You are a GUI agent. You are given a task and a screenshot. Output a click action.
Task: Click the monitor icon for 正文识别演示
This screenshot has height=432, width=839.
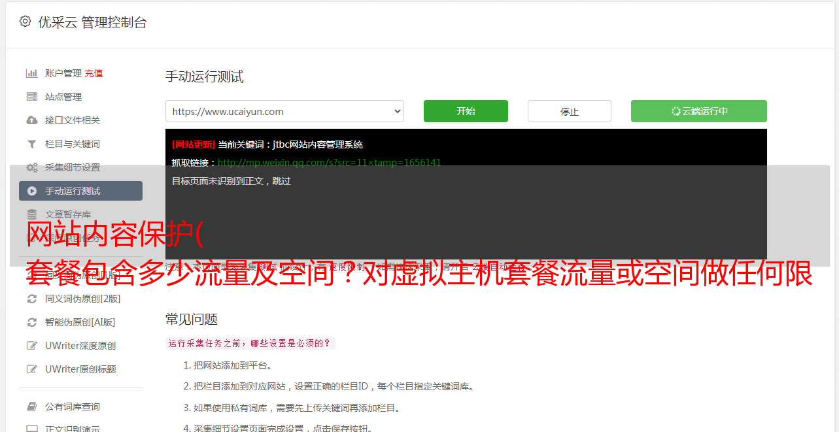[31, 429]
